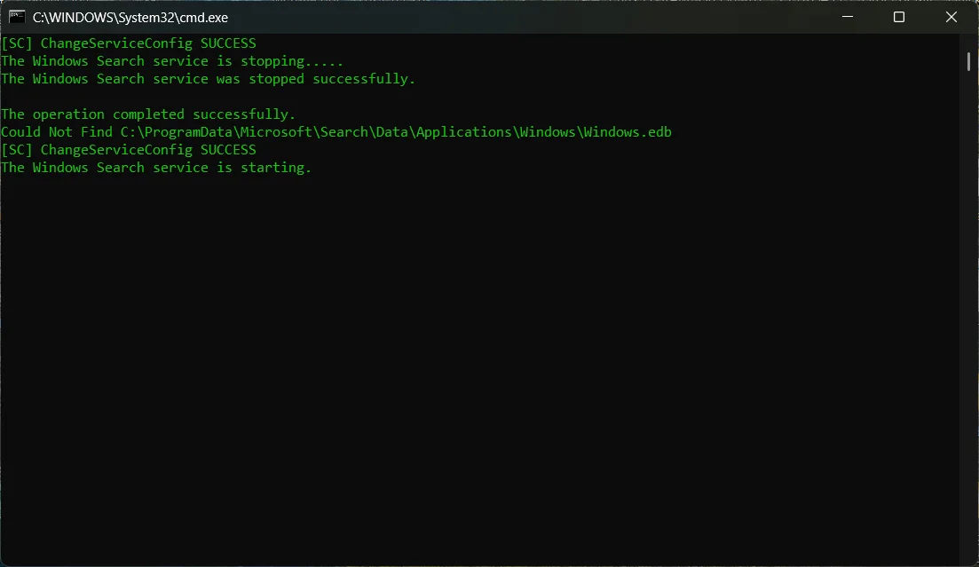Click the second ChangeServiceConfig SUCCESS line
Viewport: 979px width, 567px height.
(x=129, y=150)
